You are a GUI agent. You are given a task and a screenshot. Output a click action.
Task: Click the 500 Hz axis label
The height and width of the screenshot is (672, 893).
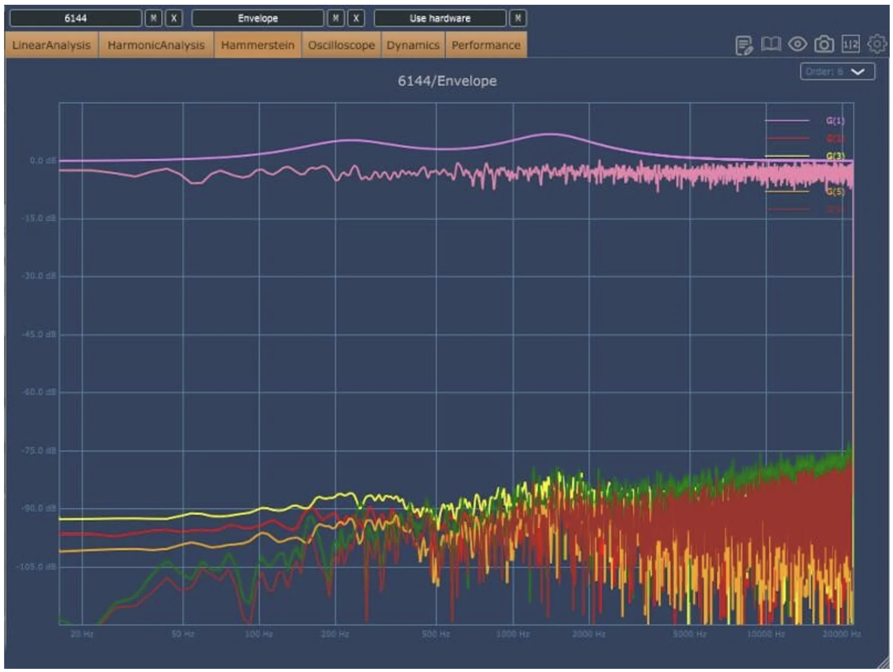[436, 634]
